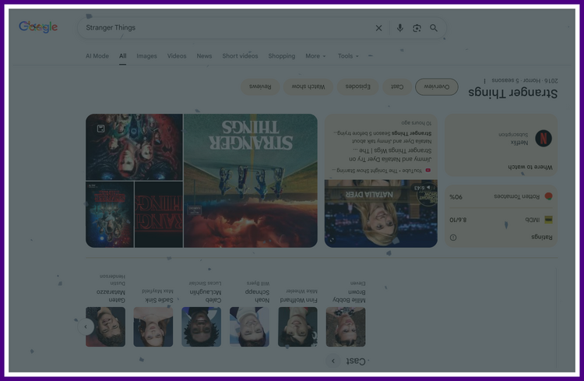This screenshot has height=381, width=584.
Task: Select the upside-down Watch show chip
Action: coord(308,86)
